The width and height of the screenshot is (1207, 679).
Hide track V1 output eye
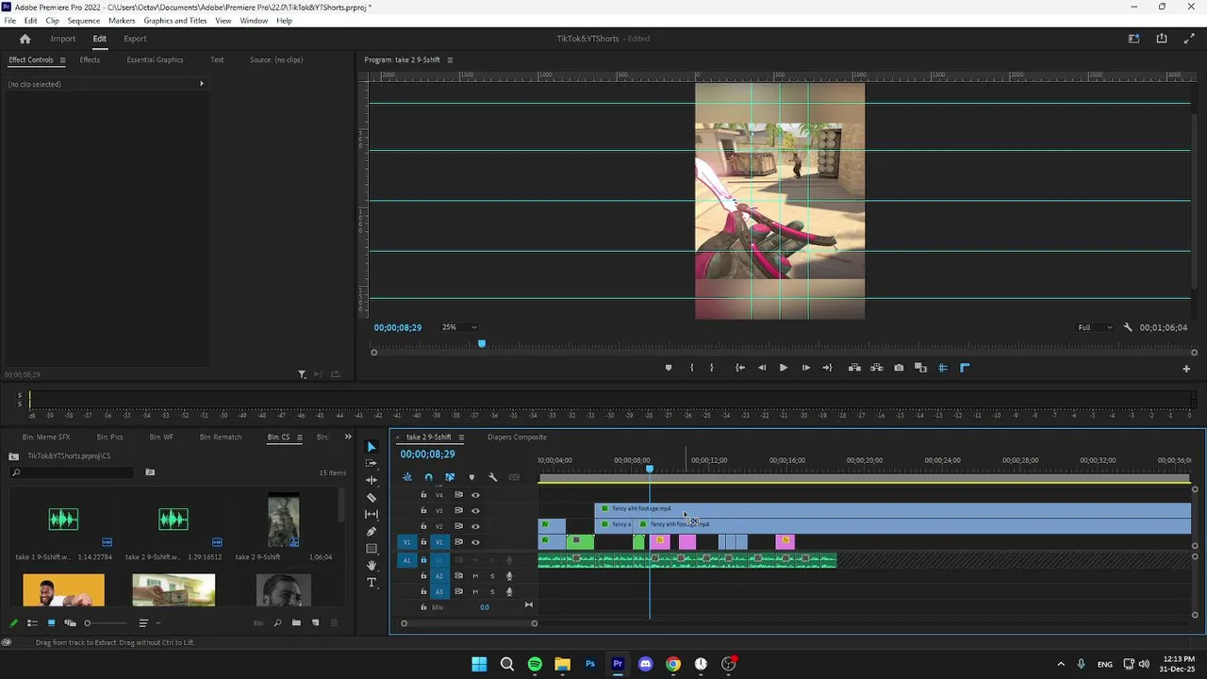pyautogui.click(x=475, y=542)
